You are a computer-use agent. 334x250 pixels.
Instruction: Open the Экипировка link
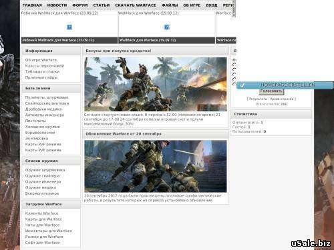(x=37, y=138)
